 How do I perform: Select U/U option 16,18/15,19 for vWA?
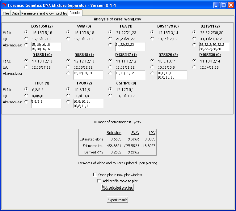point(68,39)
